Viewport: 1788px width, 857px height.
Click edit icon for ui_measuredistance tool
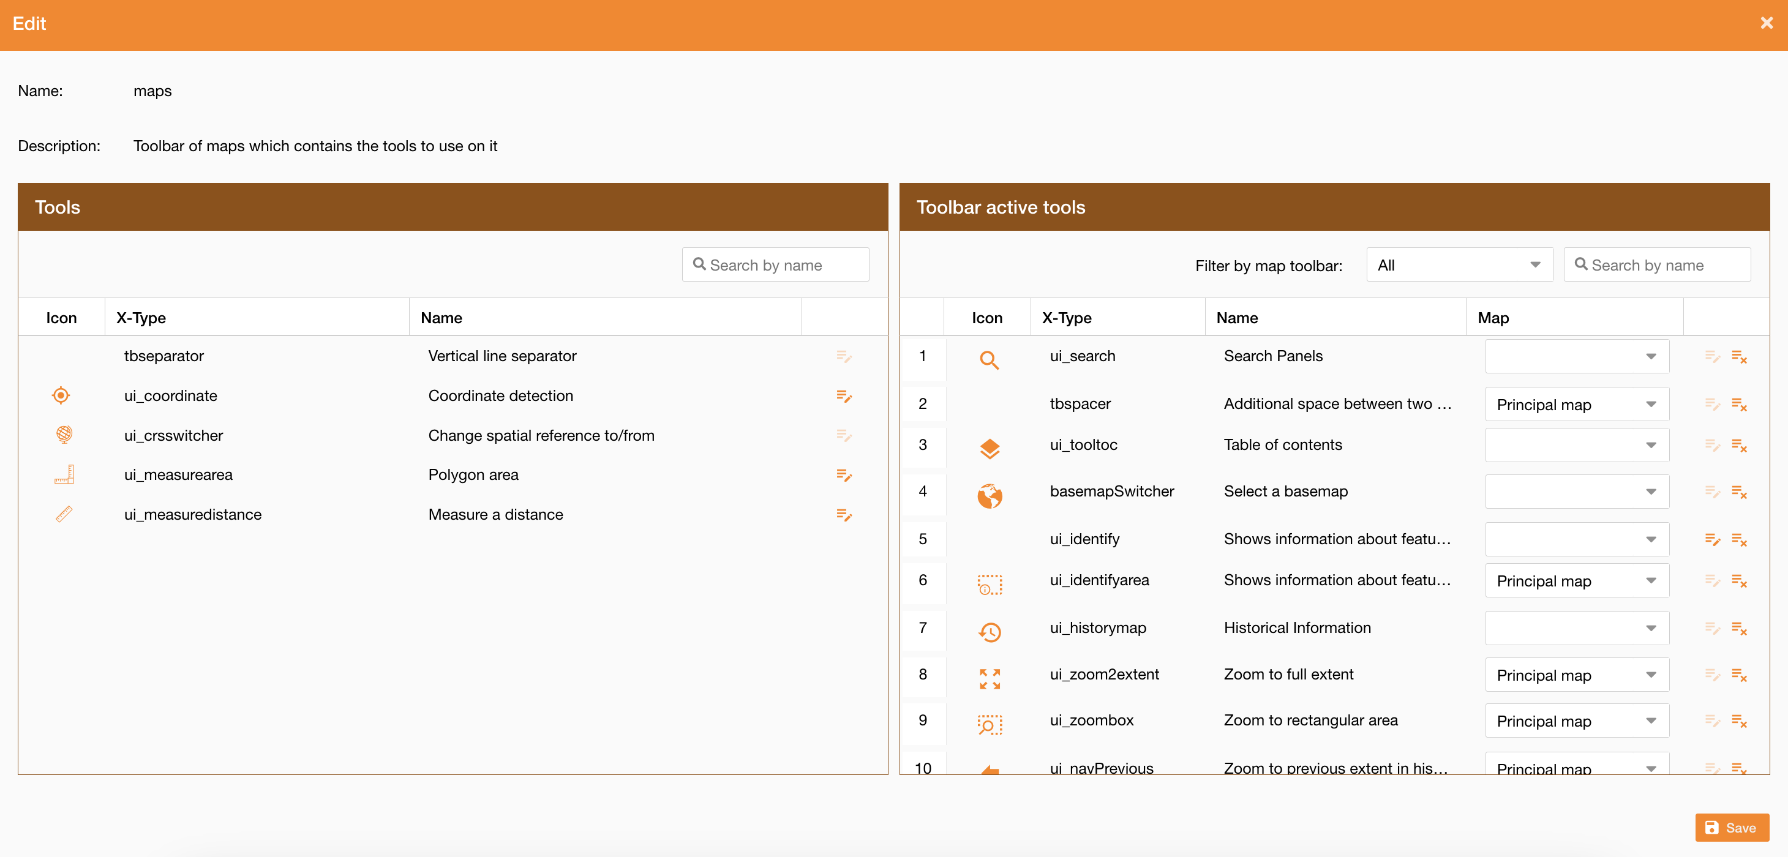[844, 515]
